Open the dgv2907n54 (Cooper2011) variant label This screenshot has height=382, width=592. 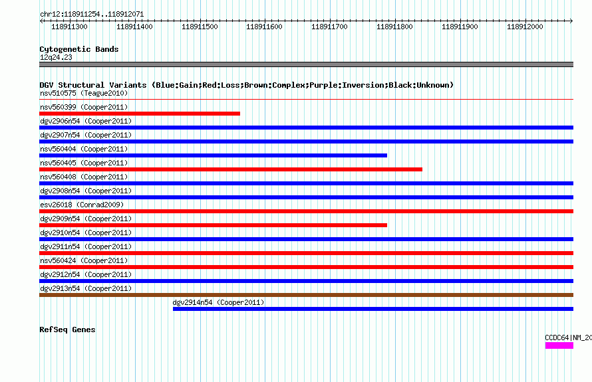pos(86,135)
